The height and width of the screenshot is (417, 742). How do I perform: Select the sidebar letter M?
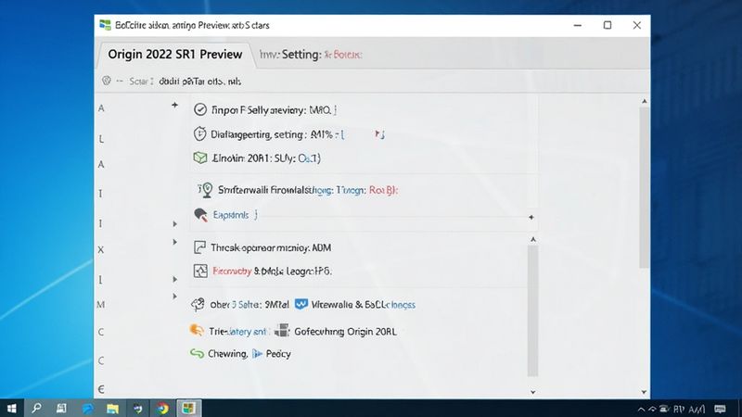tap(101, 305)
